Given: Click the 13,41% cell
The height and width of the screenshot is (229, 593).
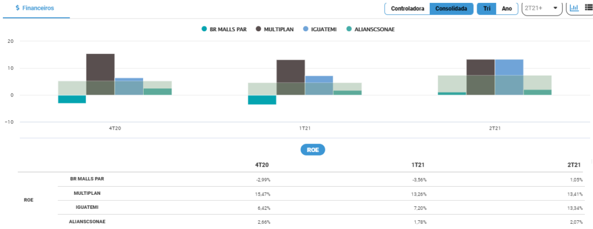Looking at the screenshot, I should [575, 194].
